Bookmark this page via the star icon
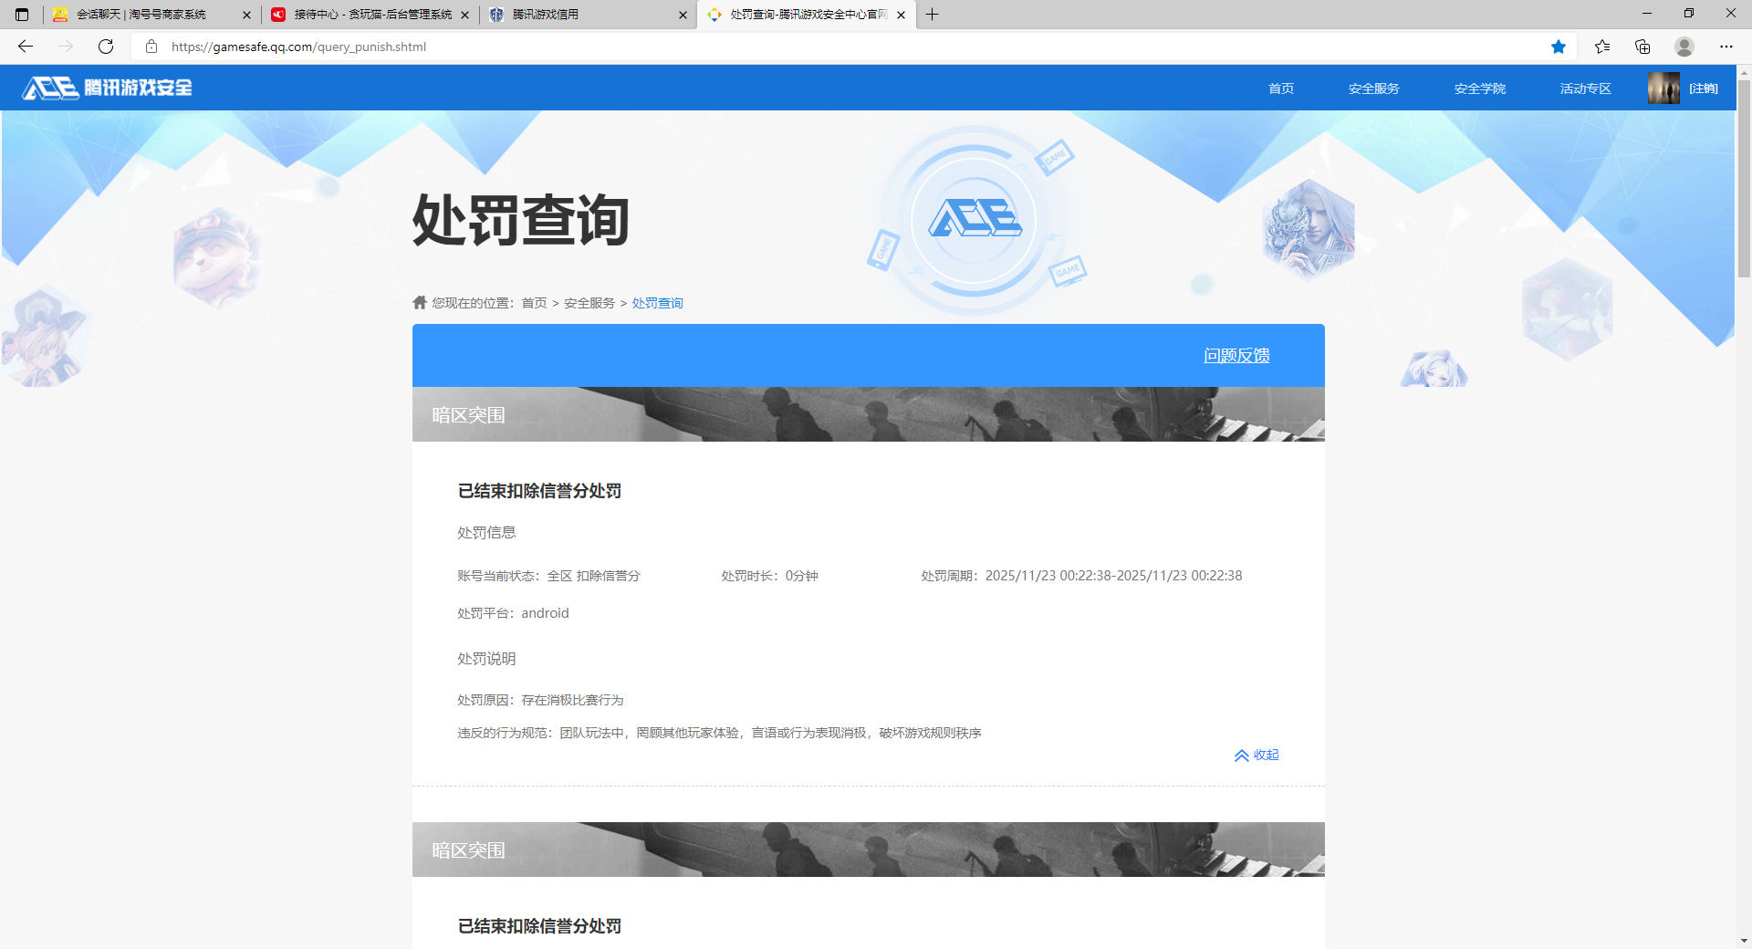The image size is (1752, 949). click(x=1558, y=47)
